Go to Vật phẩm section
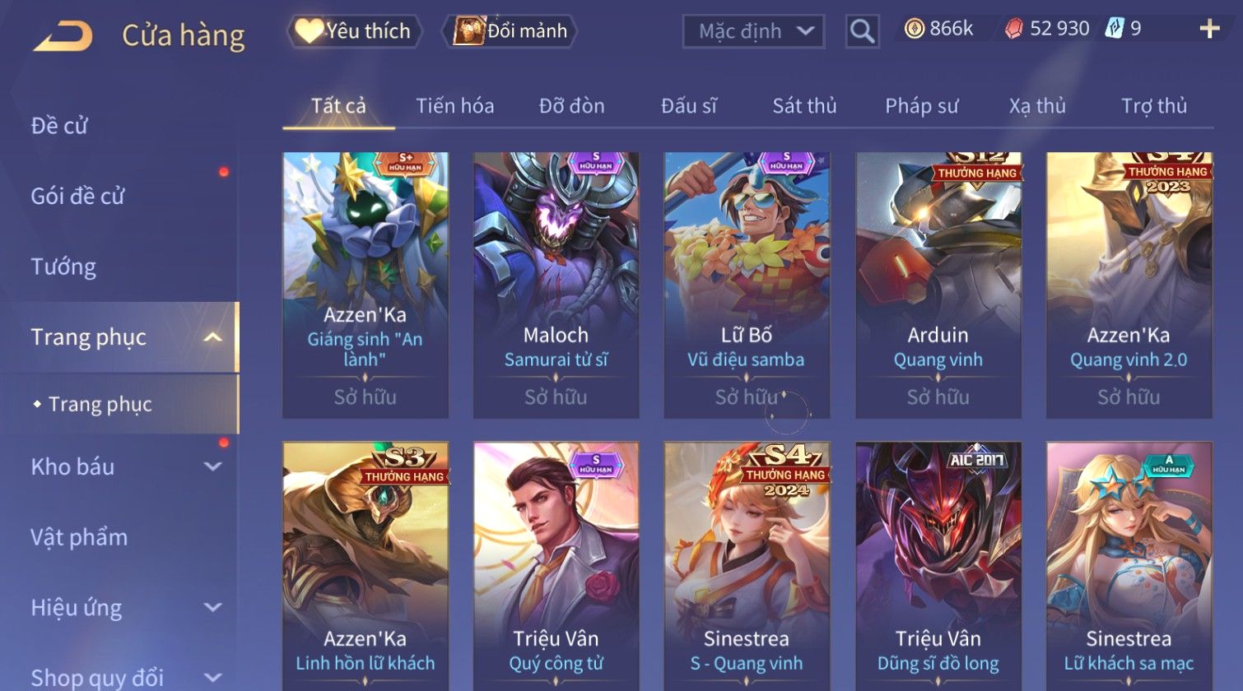Viewport: 1243px width, 691px height. tap(79, 537)
